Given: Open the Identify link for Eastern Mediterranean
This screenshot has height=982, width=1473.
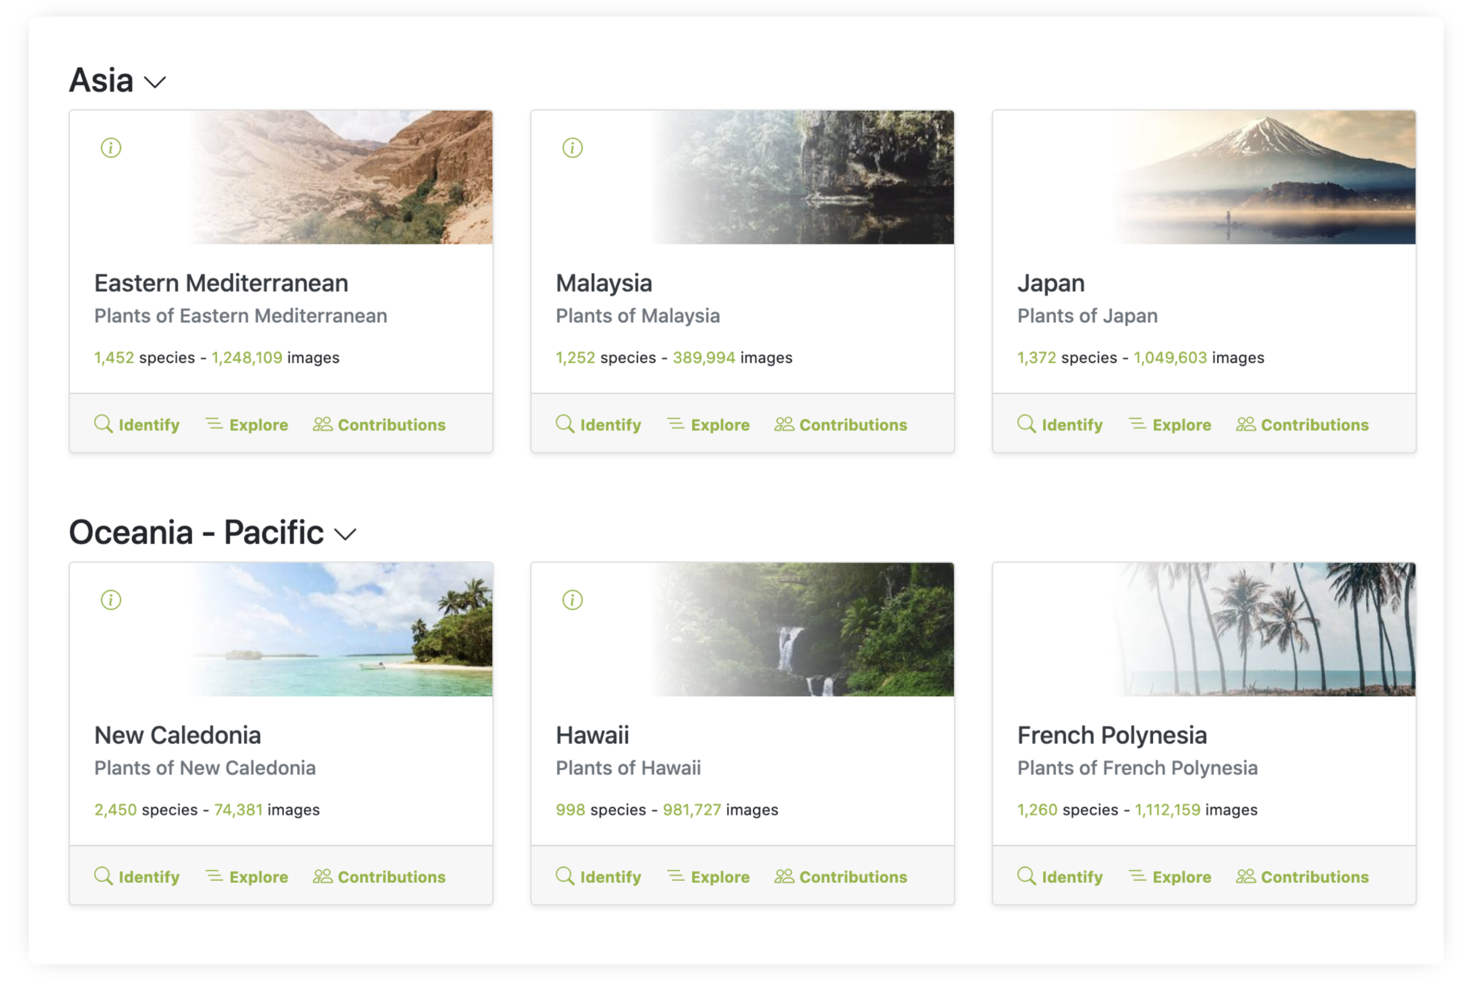Looking at the screenshot, I should point(137,425).
